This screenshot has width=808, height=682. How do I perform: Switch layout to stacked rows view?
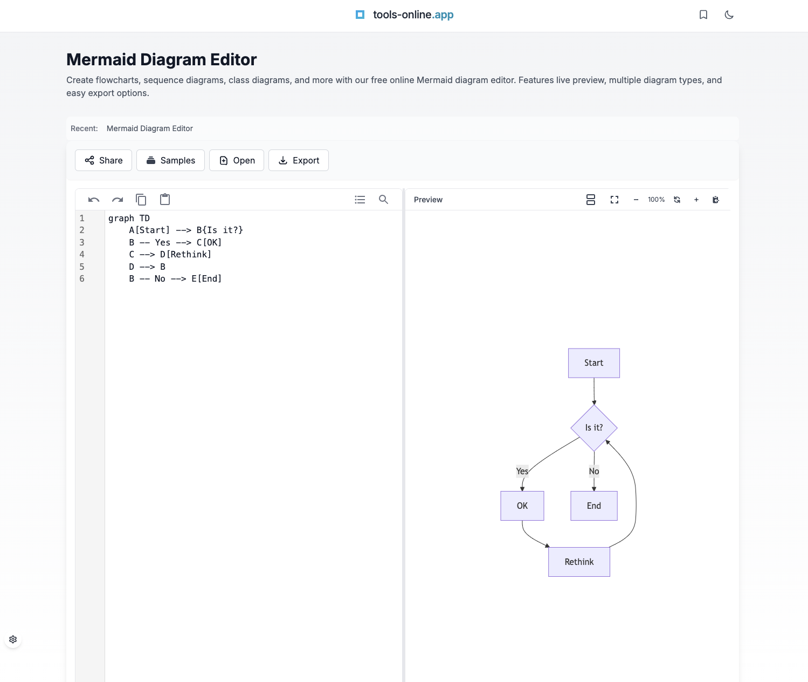[x=591, y=200]
